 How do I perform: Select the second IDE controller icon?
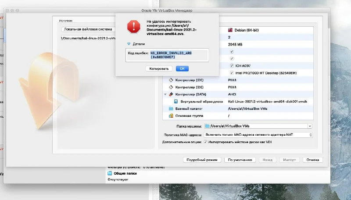[x=171, y=87]
